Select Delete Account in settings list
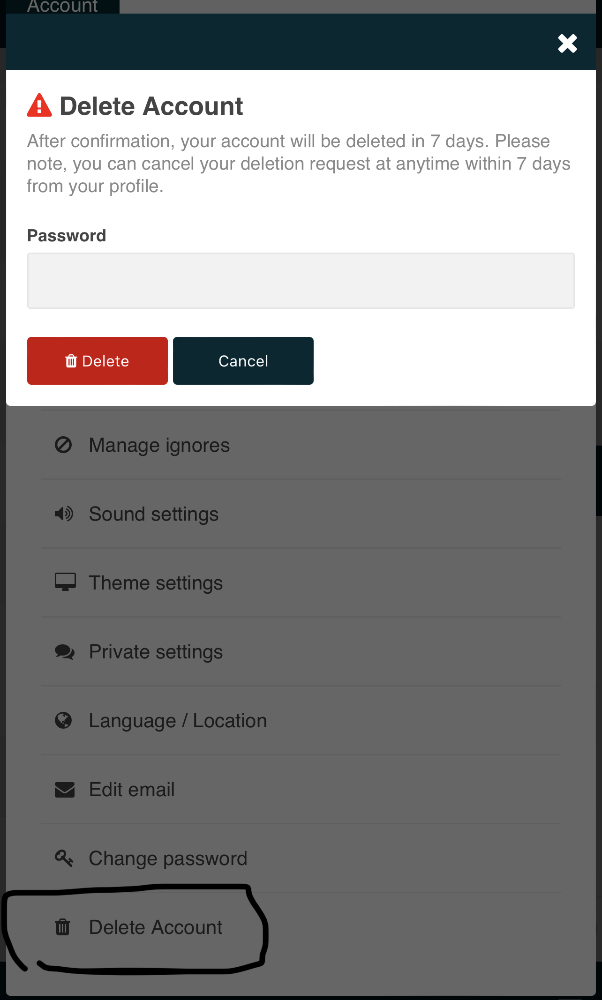Image resolution: width=602 pixels, height=1000 pixels. (156, 927)
